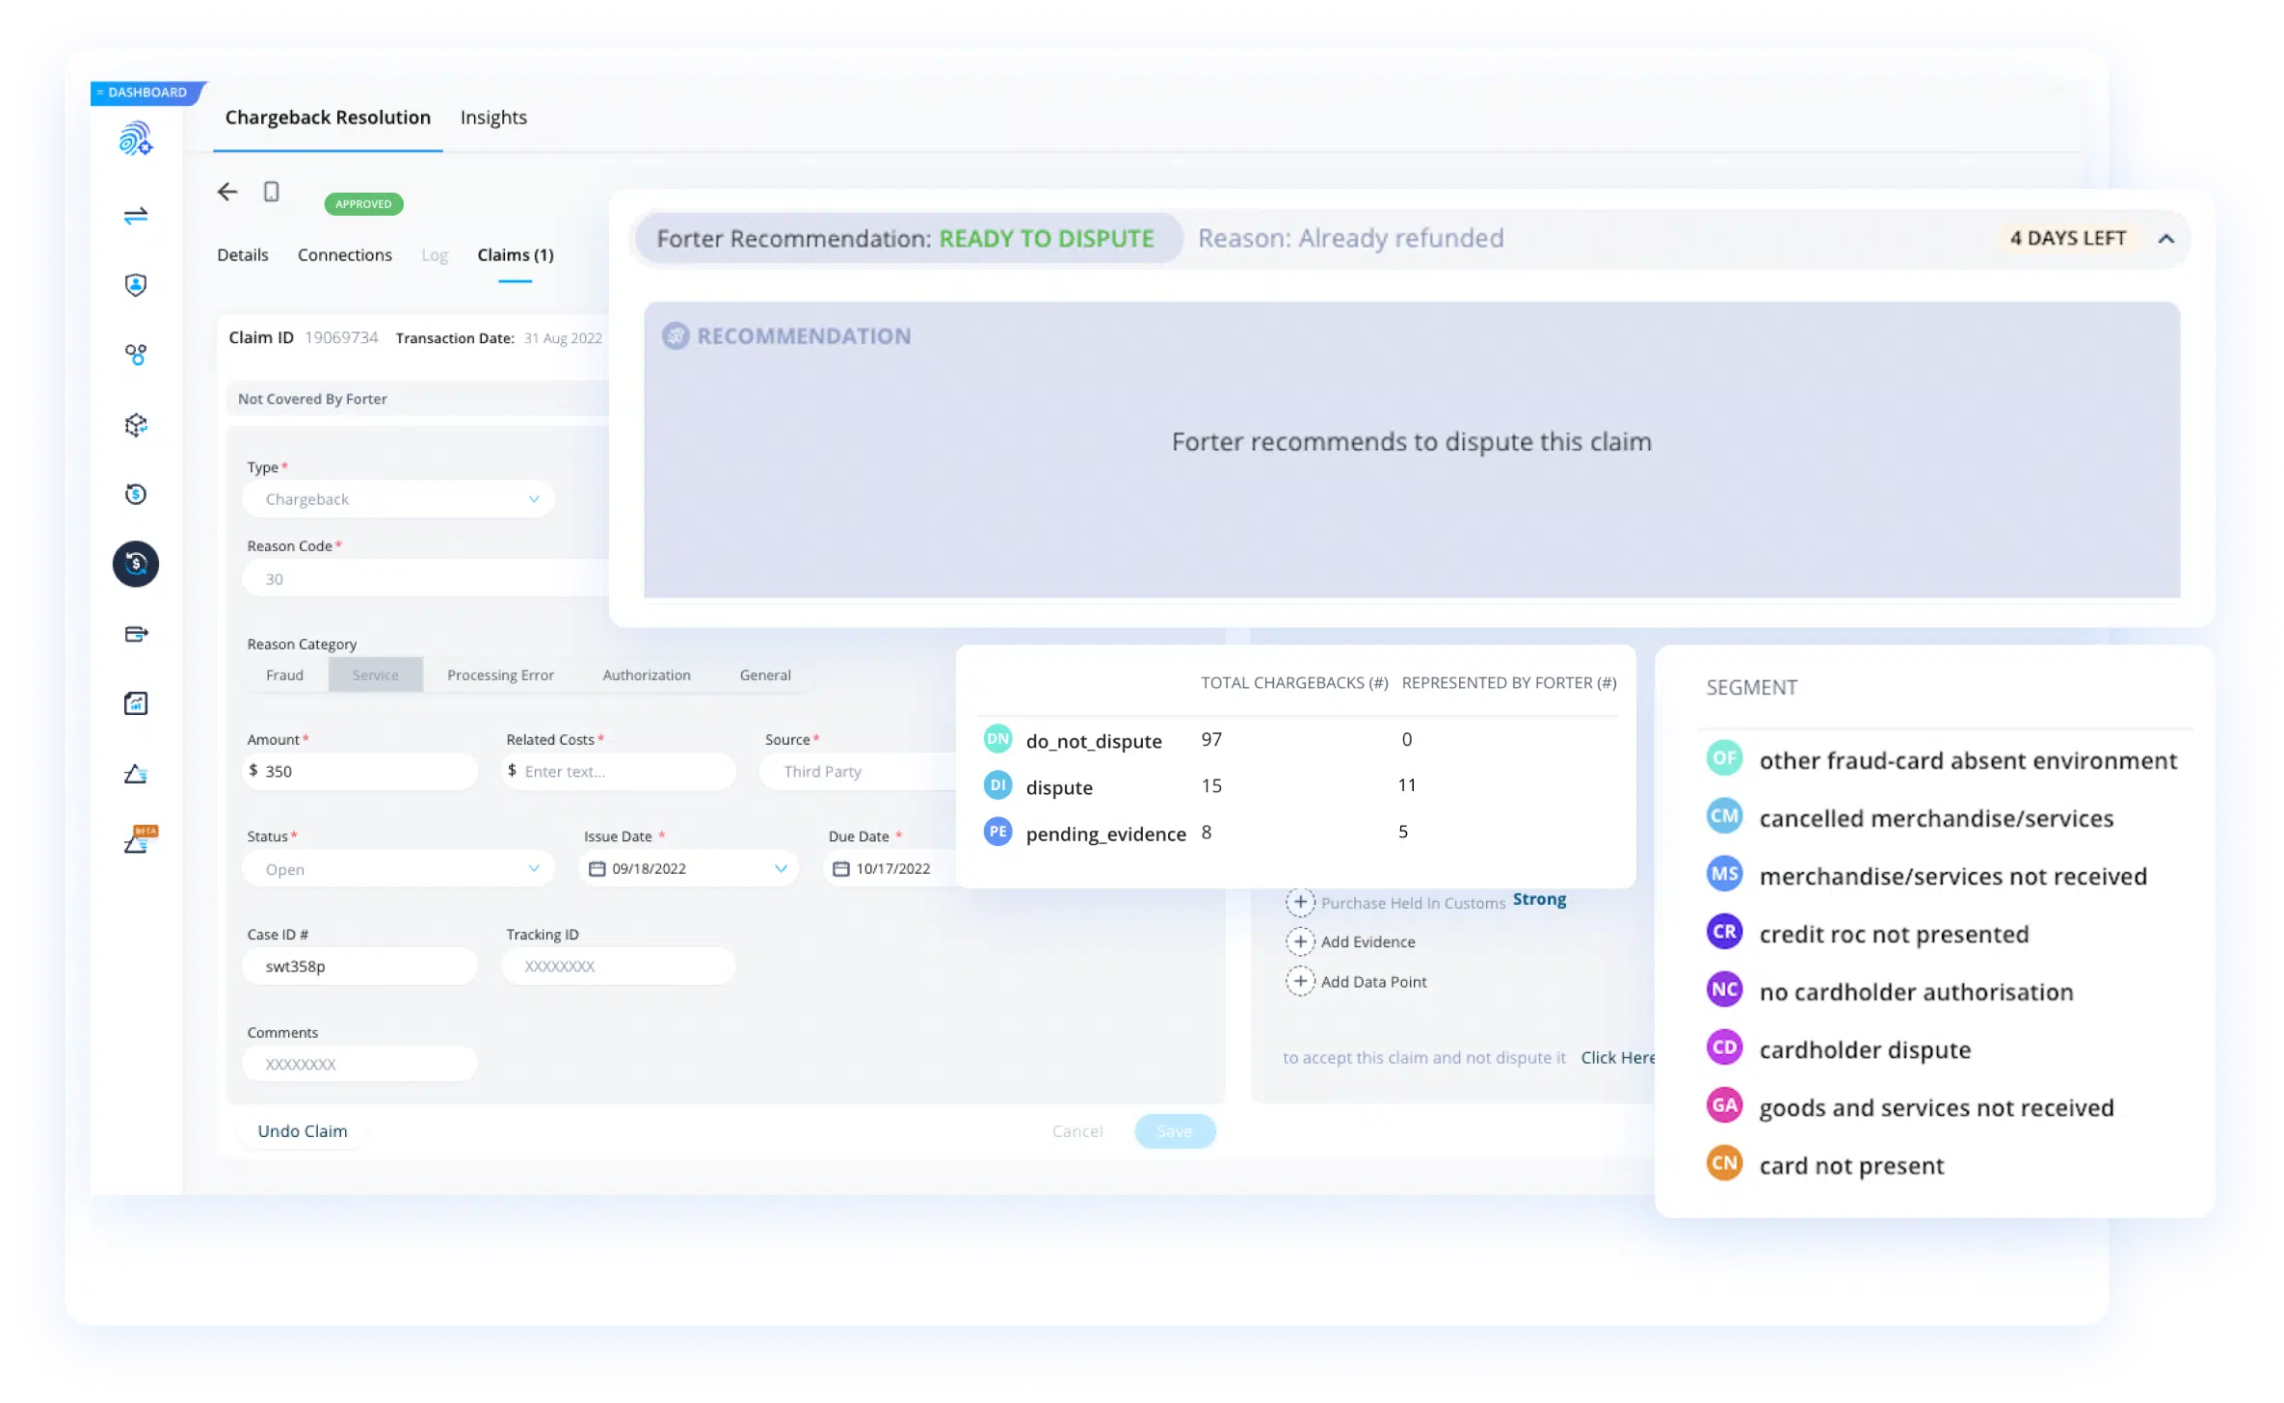
Task: Click the back arrow icon
Action: 227,192
